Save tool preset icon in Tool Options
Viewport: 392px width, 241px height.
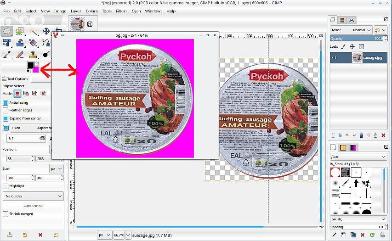click(10, 235)
